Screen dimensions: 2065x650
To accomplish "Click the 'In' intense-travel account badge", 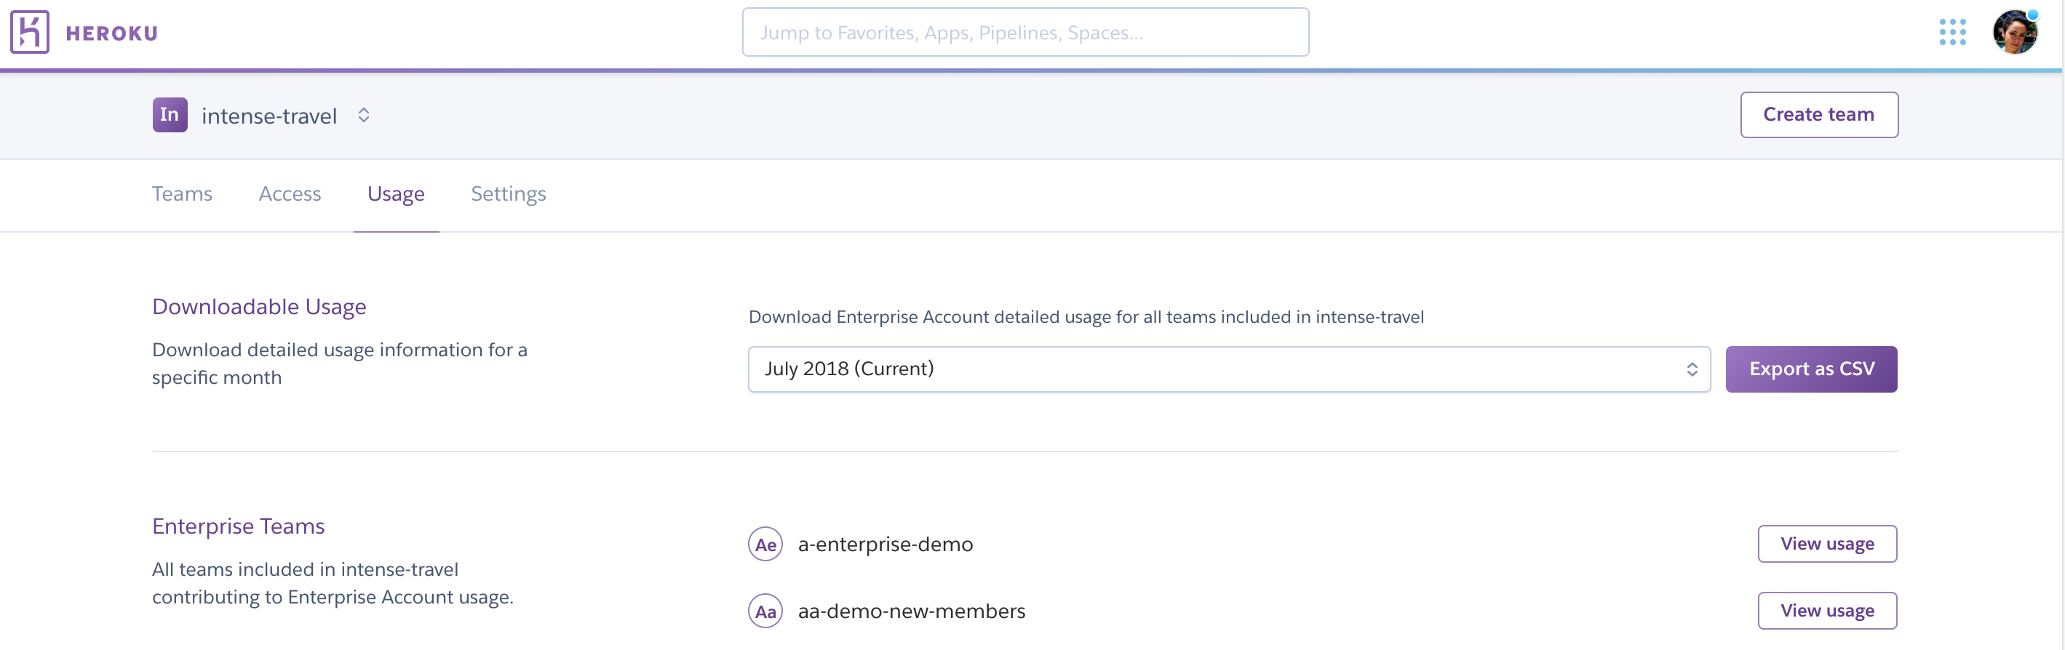I will pos(170,115).
